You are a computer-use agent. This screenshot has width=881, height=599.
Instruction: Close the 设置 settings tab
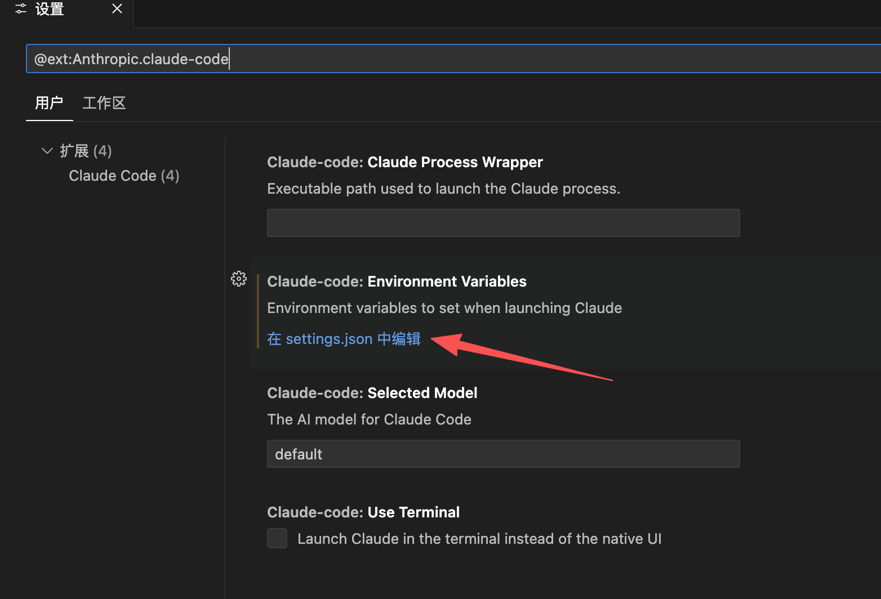pos(117,9)
